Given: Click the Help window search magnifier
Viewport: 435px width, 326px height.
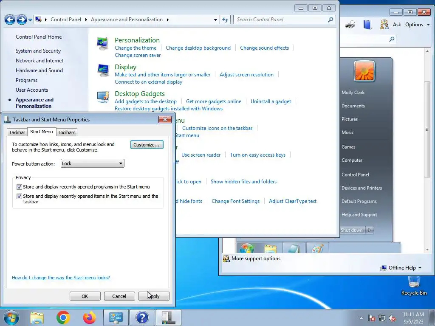Looking at the screenshot, I should [x=392, y=39].
